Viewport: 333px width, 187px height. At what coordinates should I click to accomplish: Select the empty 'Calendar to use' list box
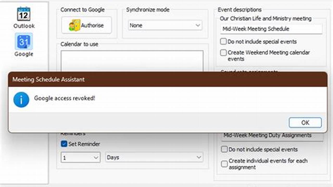pyautogui.click(x=131, y=60)
